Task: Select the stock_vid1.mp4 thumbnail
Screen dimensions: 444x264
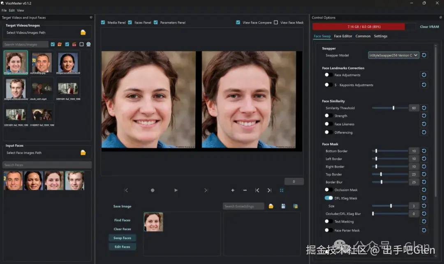Action: point(42,89)
